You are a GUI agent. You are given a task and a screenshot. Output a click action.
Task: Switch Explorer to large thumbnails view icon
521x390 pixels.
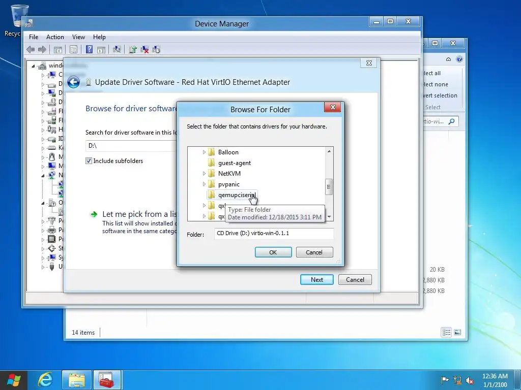pos(457,332)
